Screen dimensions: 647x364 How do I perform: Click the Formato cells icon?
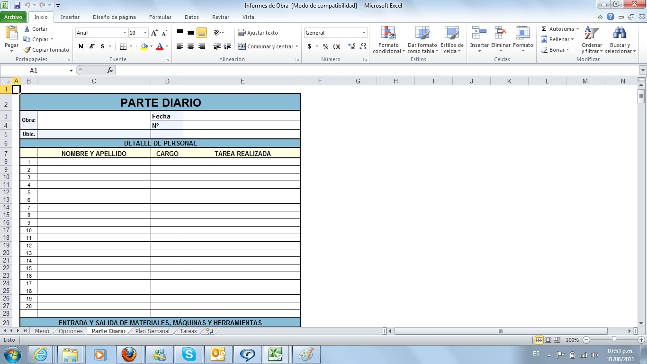[x=523, y=33]
